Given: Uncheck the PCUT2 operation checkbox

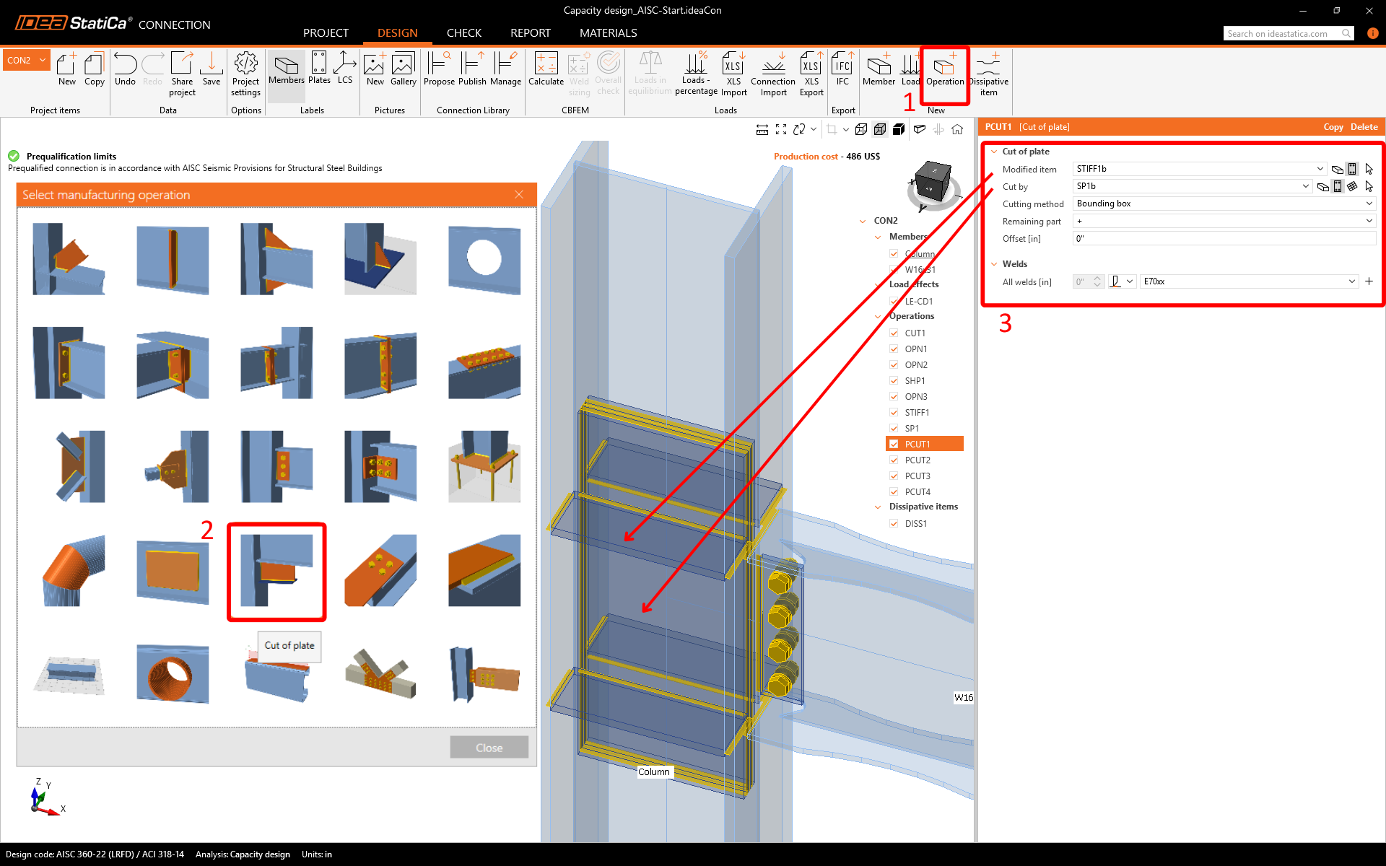Looking at the screenshot, I should (x=894, y=460).
